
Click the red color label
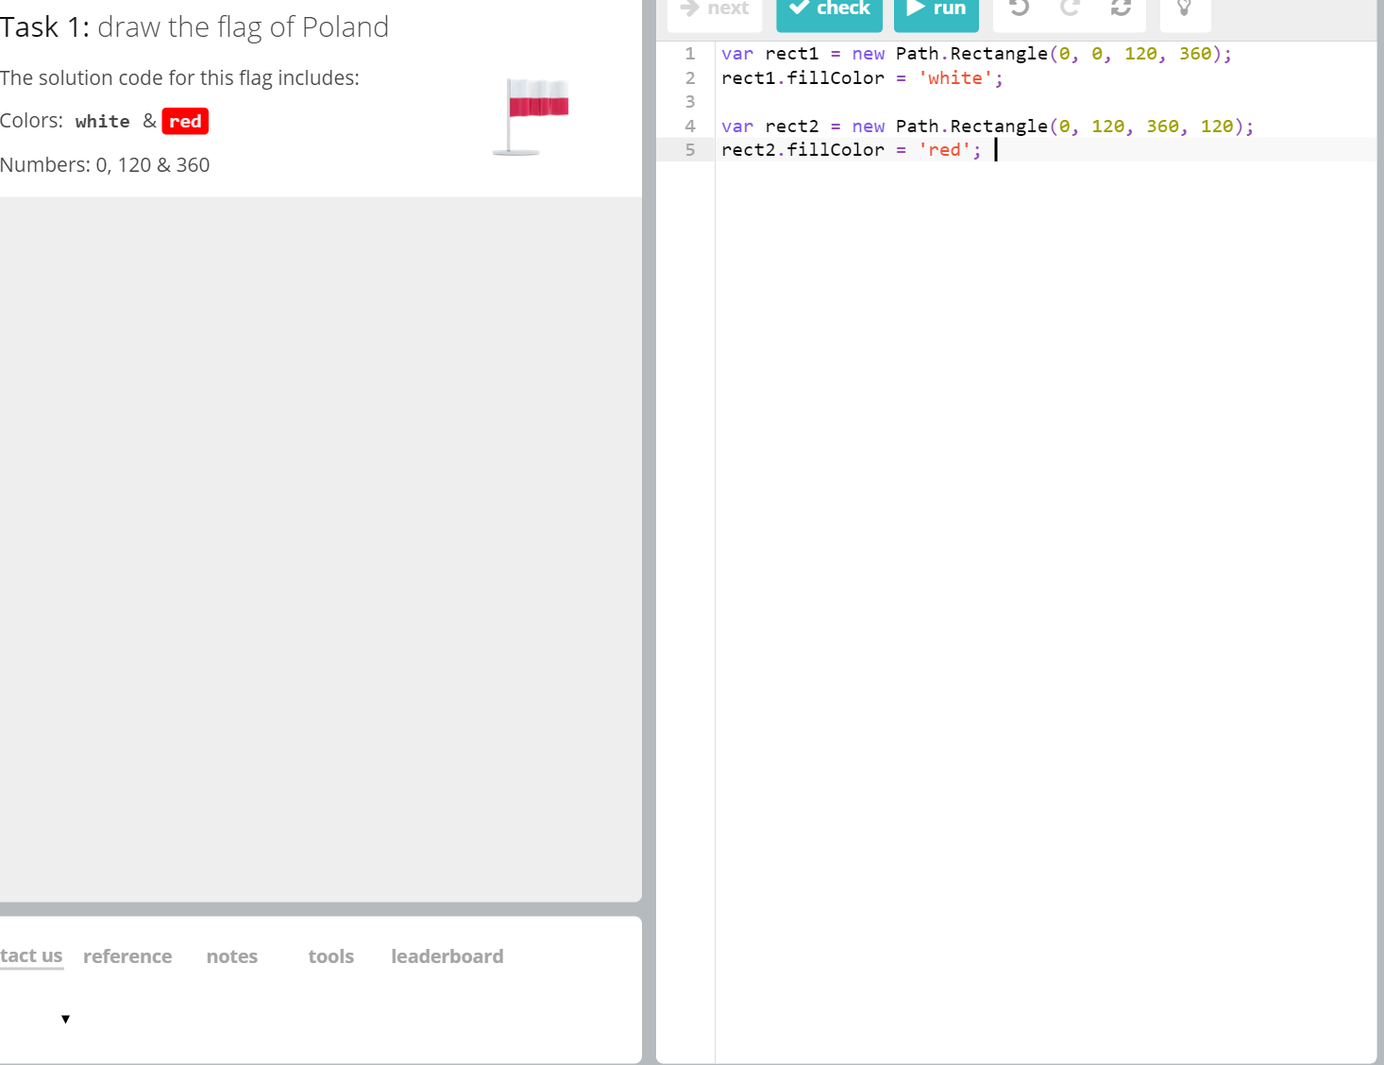[x=185, y=122]
